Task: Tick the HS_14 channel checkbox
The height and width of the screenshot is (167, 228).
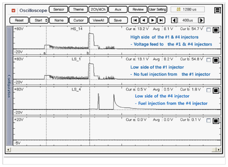Action: pos(209,30)
